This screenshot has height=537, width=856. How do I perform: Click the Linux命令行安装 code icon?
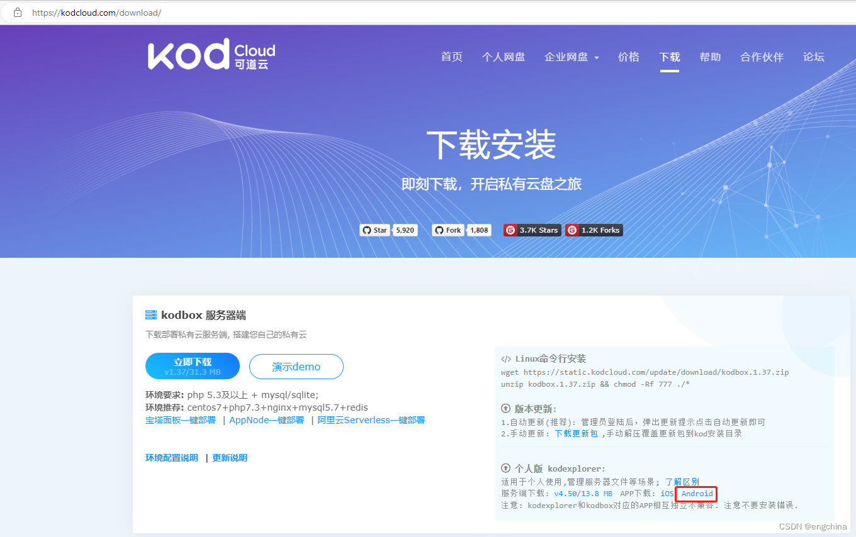pos(506,359)
